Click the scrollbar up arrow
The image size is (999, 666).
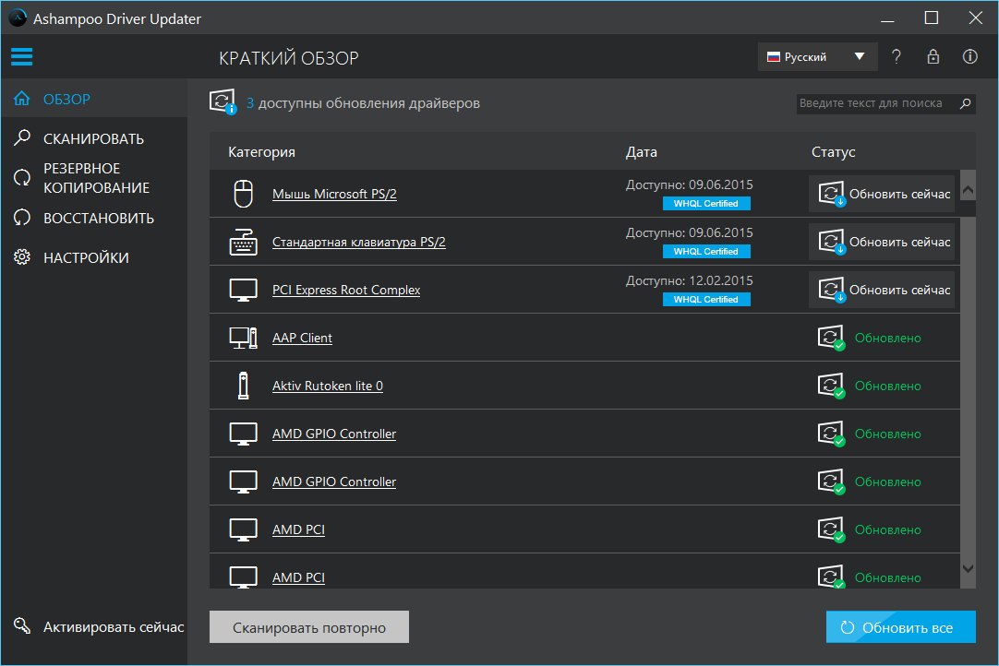tap(968, 189)
